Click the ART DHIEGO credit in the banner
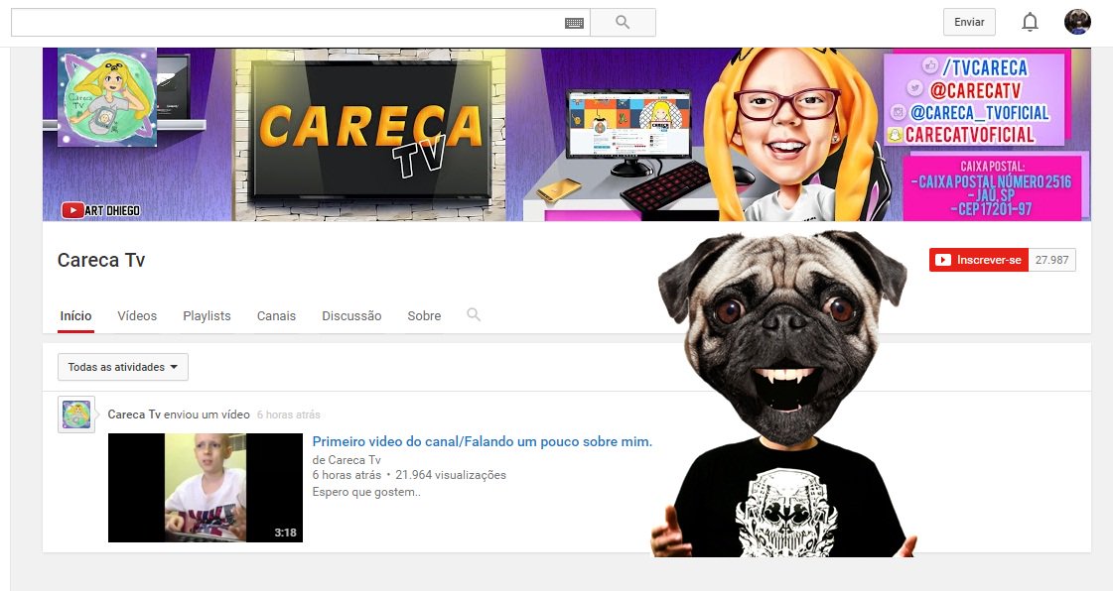1113x591 pixels. pos(111,210)
